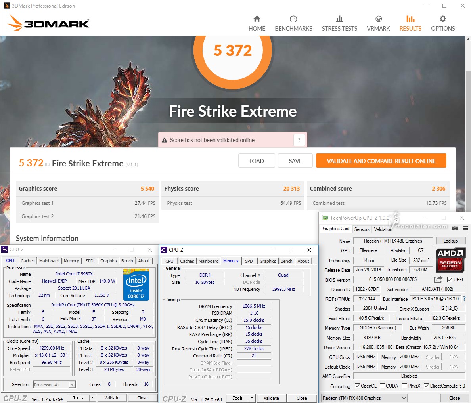
Task: Click the Combined score value 2 306
Action: (438, 189)
